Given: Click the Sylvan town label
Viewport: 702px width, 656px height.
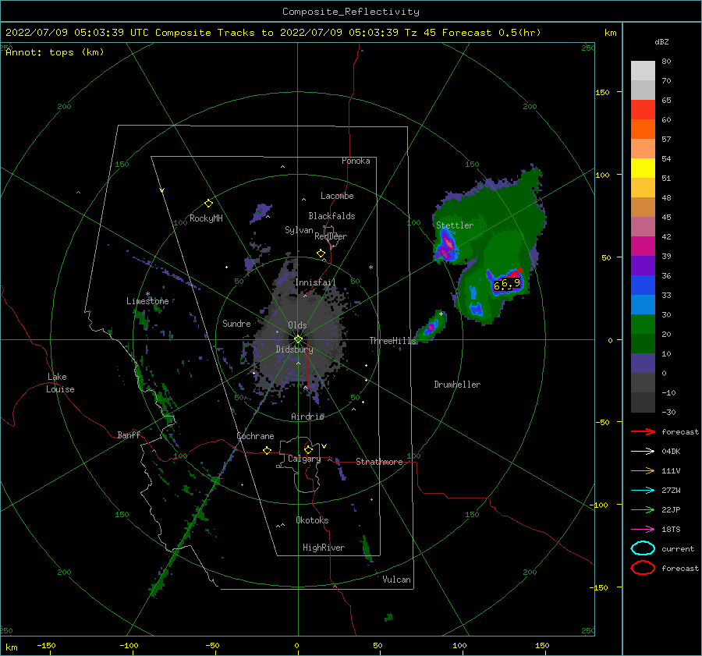Looking at the screenshot, I should (299, 230).
